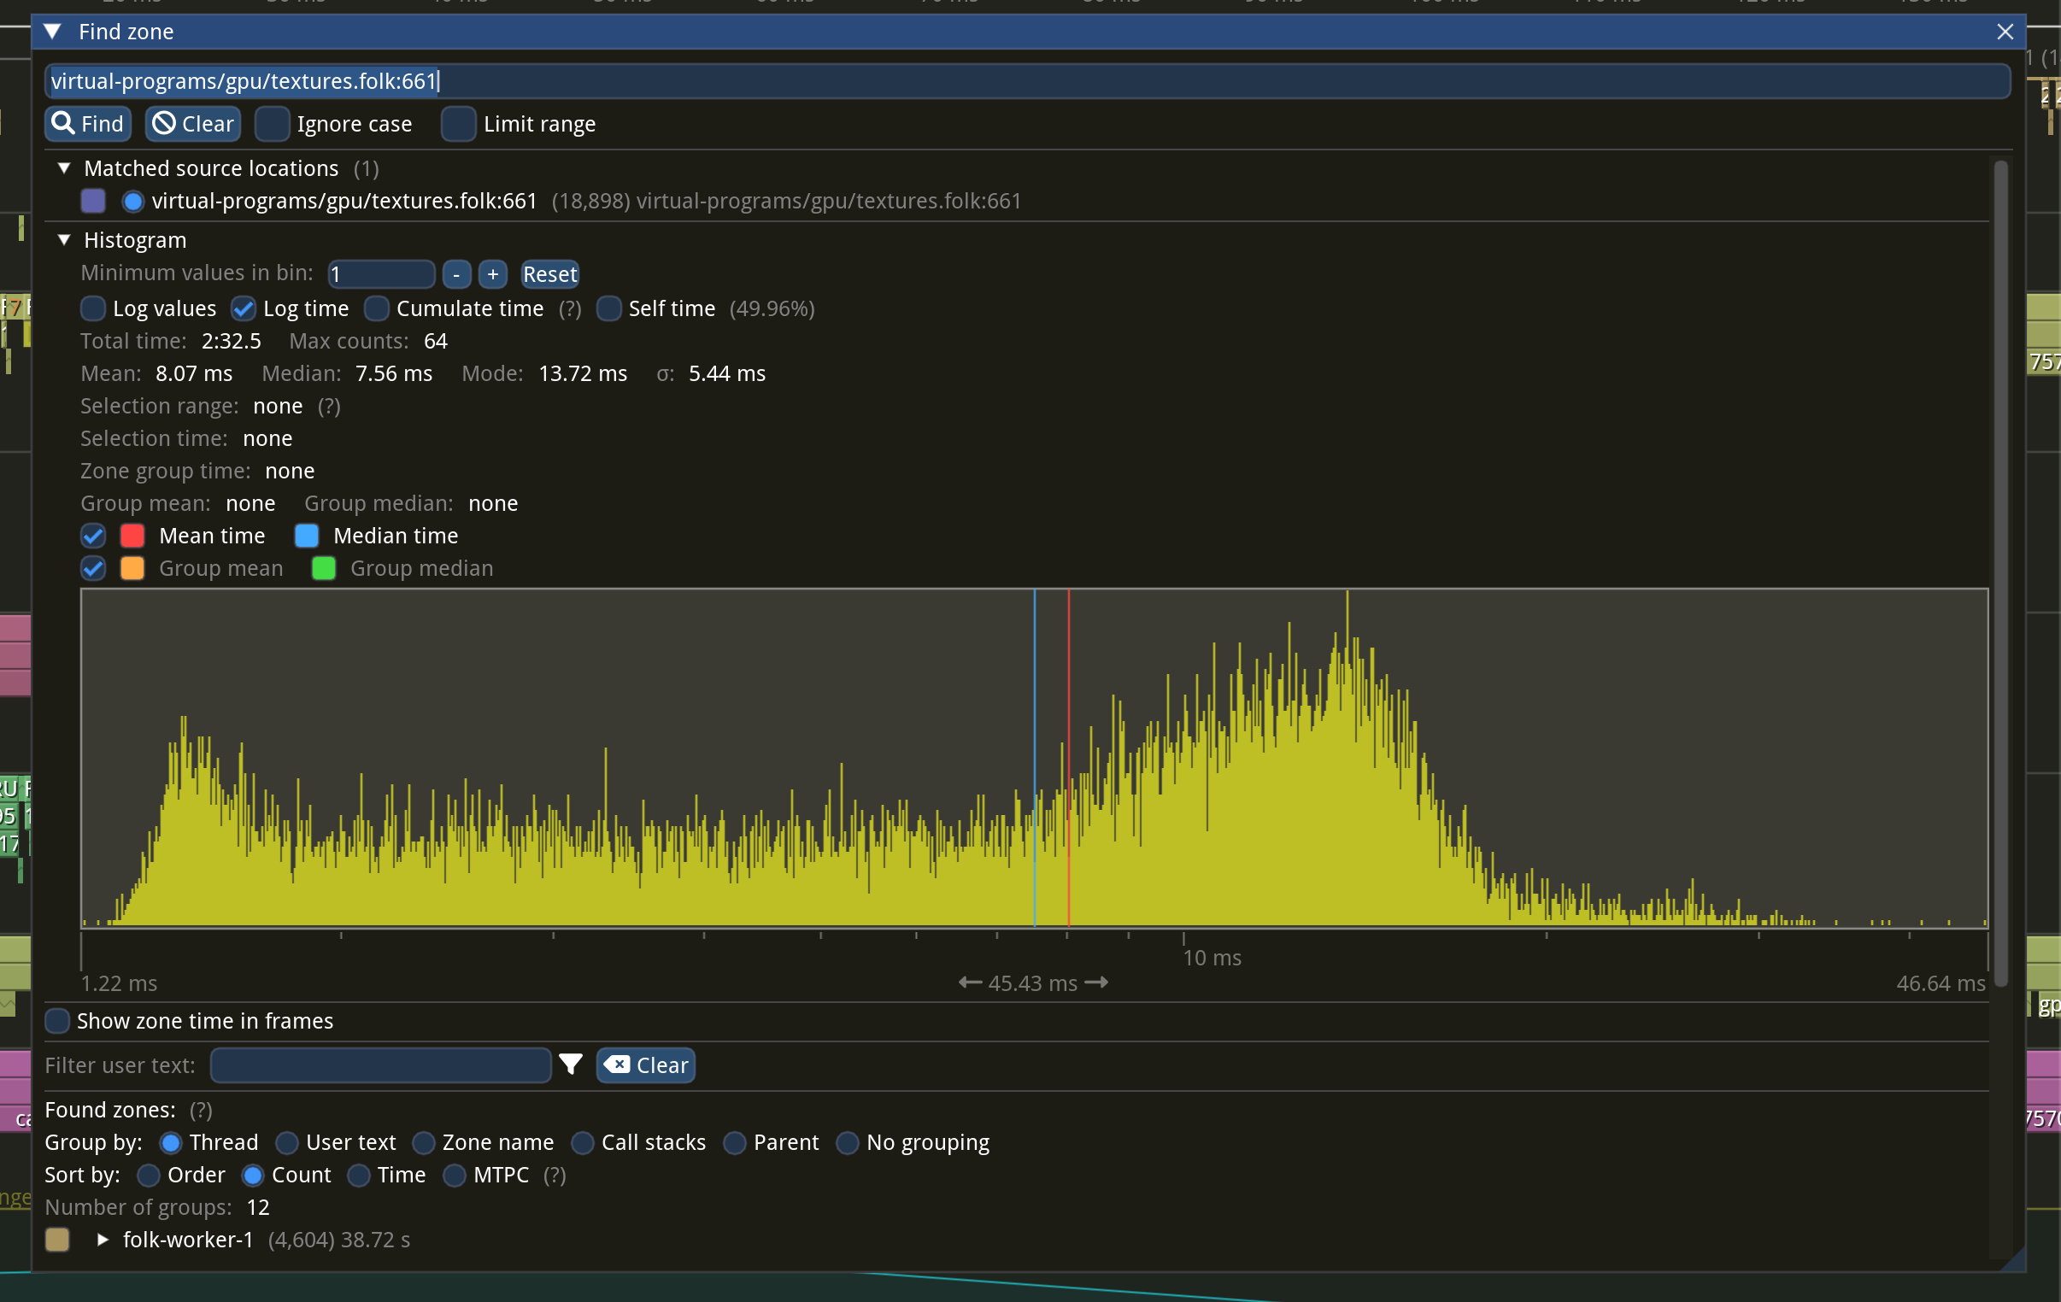Click the Find magnifier button
The height and width of the screenshot is (1302, 2061).
[87, 124]
